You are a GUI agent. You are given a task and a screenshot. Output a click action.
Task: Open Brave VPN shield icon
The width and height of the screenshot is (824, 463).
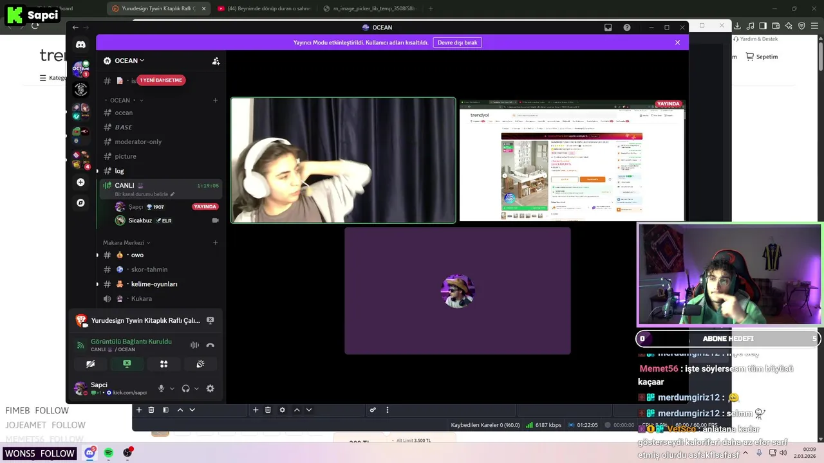pos(801,26)
